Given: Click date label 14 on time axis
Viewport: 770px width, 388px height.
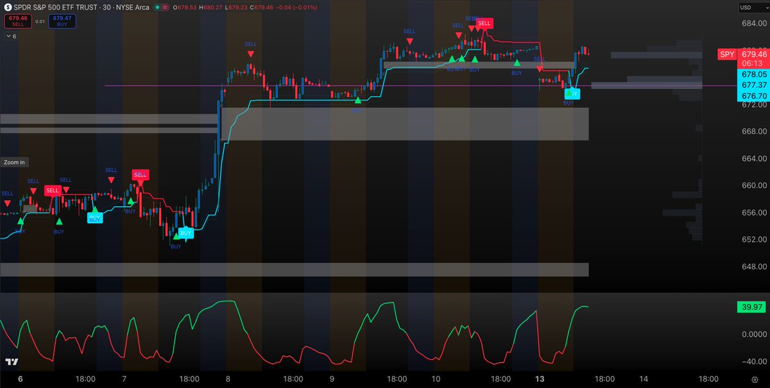Looking at the screenshot, I should (644, 380).
